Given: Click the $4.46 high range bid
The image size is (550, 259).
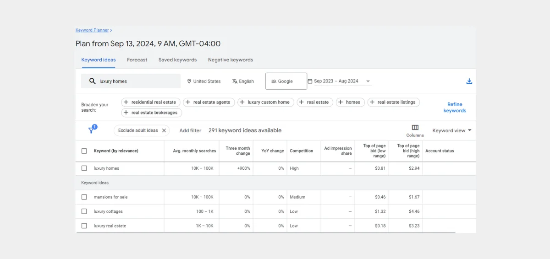Looking at the screenshot, I should point(414,211).
